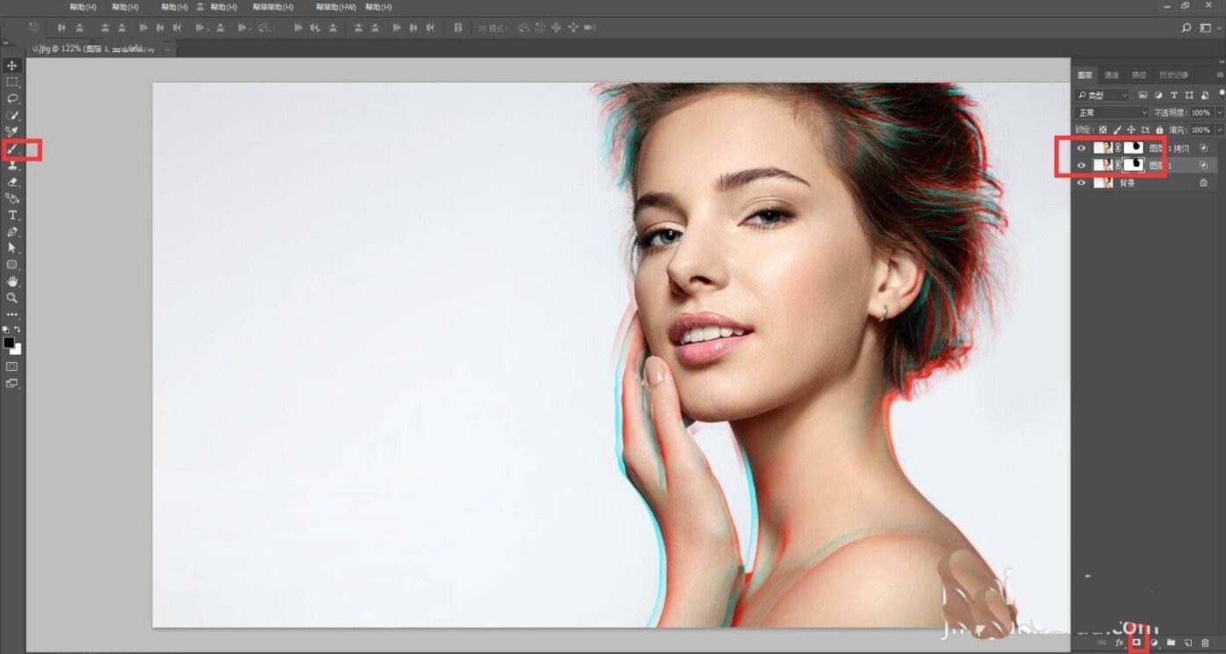Open the Edit Toolbar three-dots menu
This screenshot has height=654, width=1226.
click(12, 314)
